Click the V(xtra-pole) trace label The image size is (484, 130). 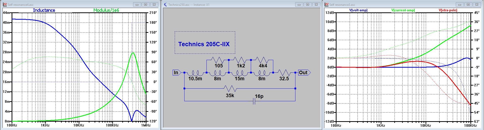coord(448,10)
